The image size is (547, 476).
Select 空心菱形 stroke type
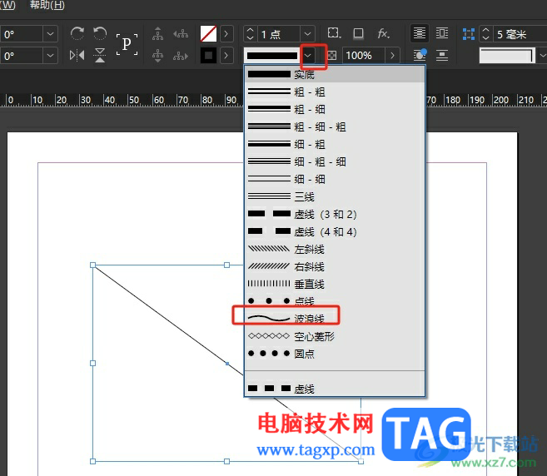[335, 336]
